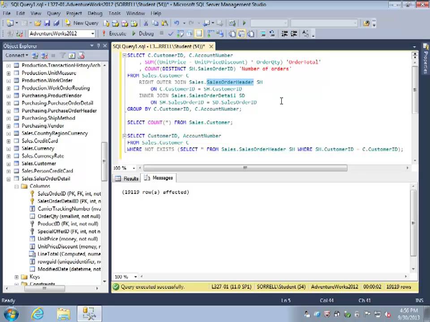Click the Messages pane vertical scrollbar
Image resolution: width=430 pixels, height=322 pixels.
(413, 223)
